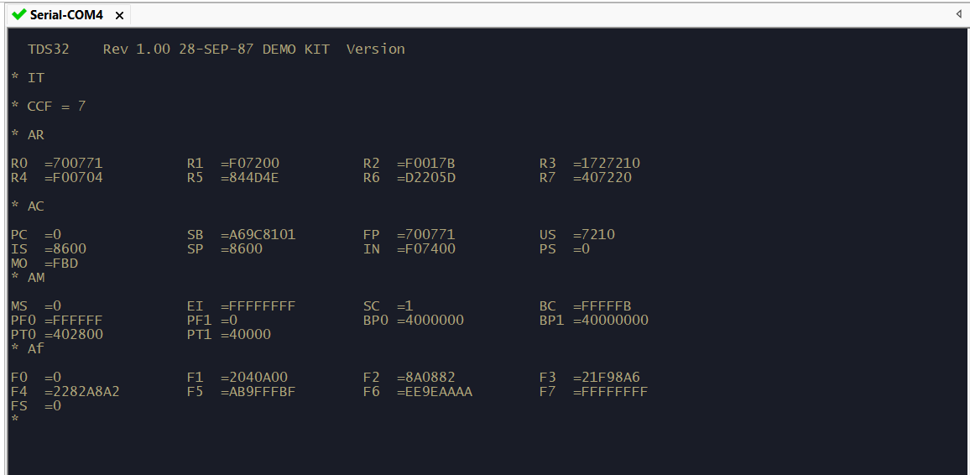Click the TDS32 banner text line

[216, 49]
